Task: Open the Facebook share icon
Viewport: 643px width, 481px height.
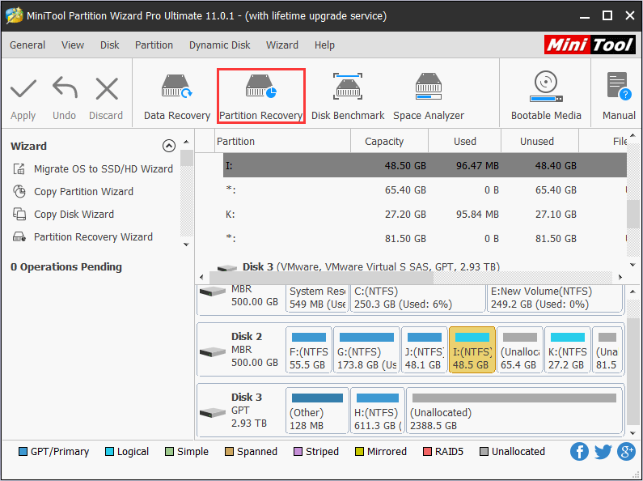Action: [579, 452]
